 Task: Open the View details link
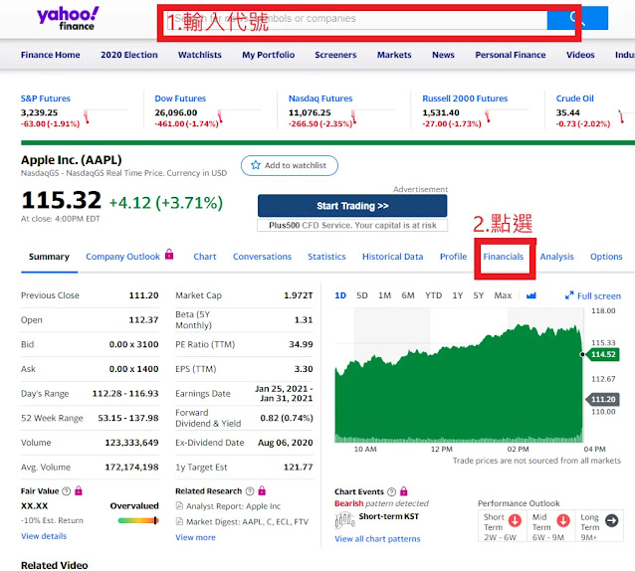44,536
